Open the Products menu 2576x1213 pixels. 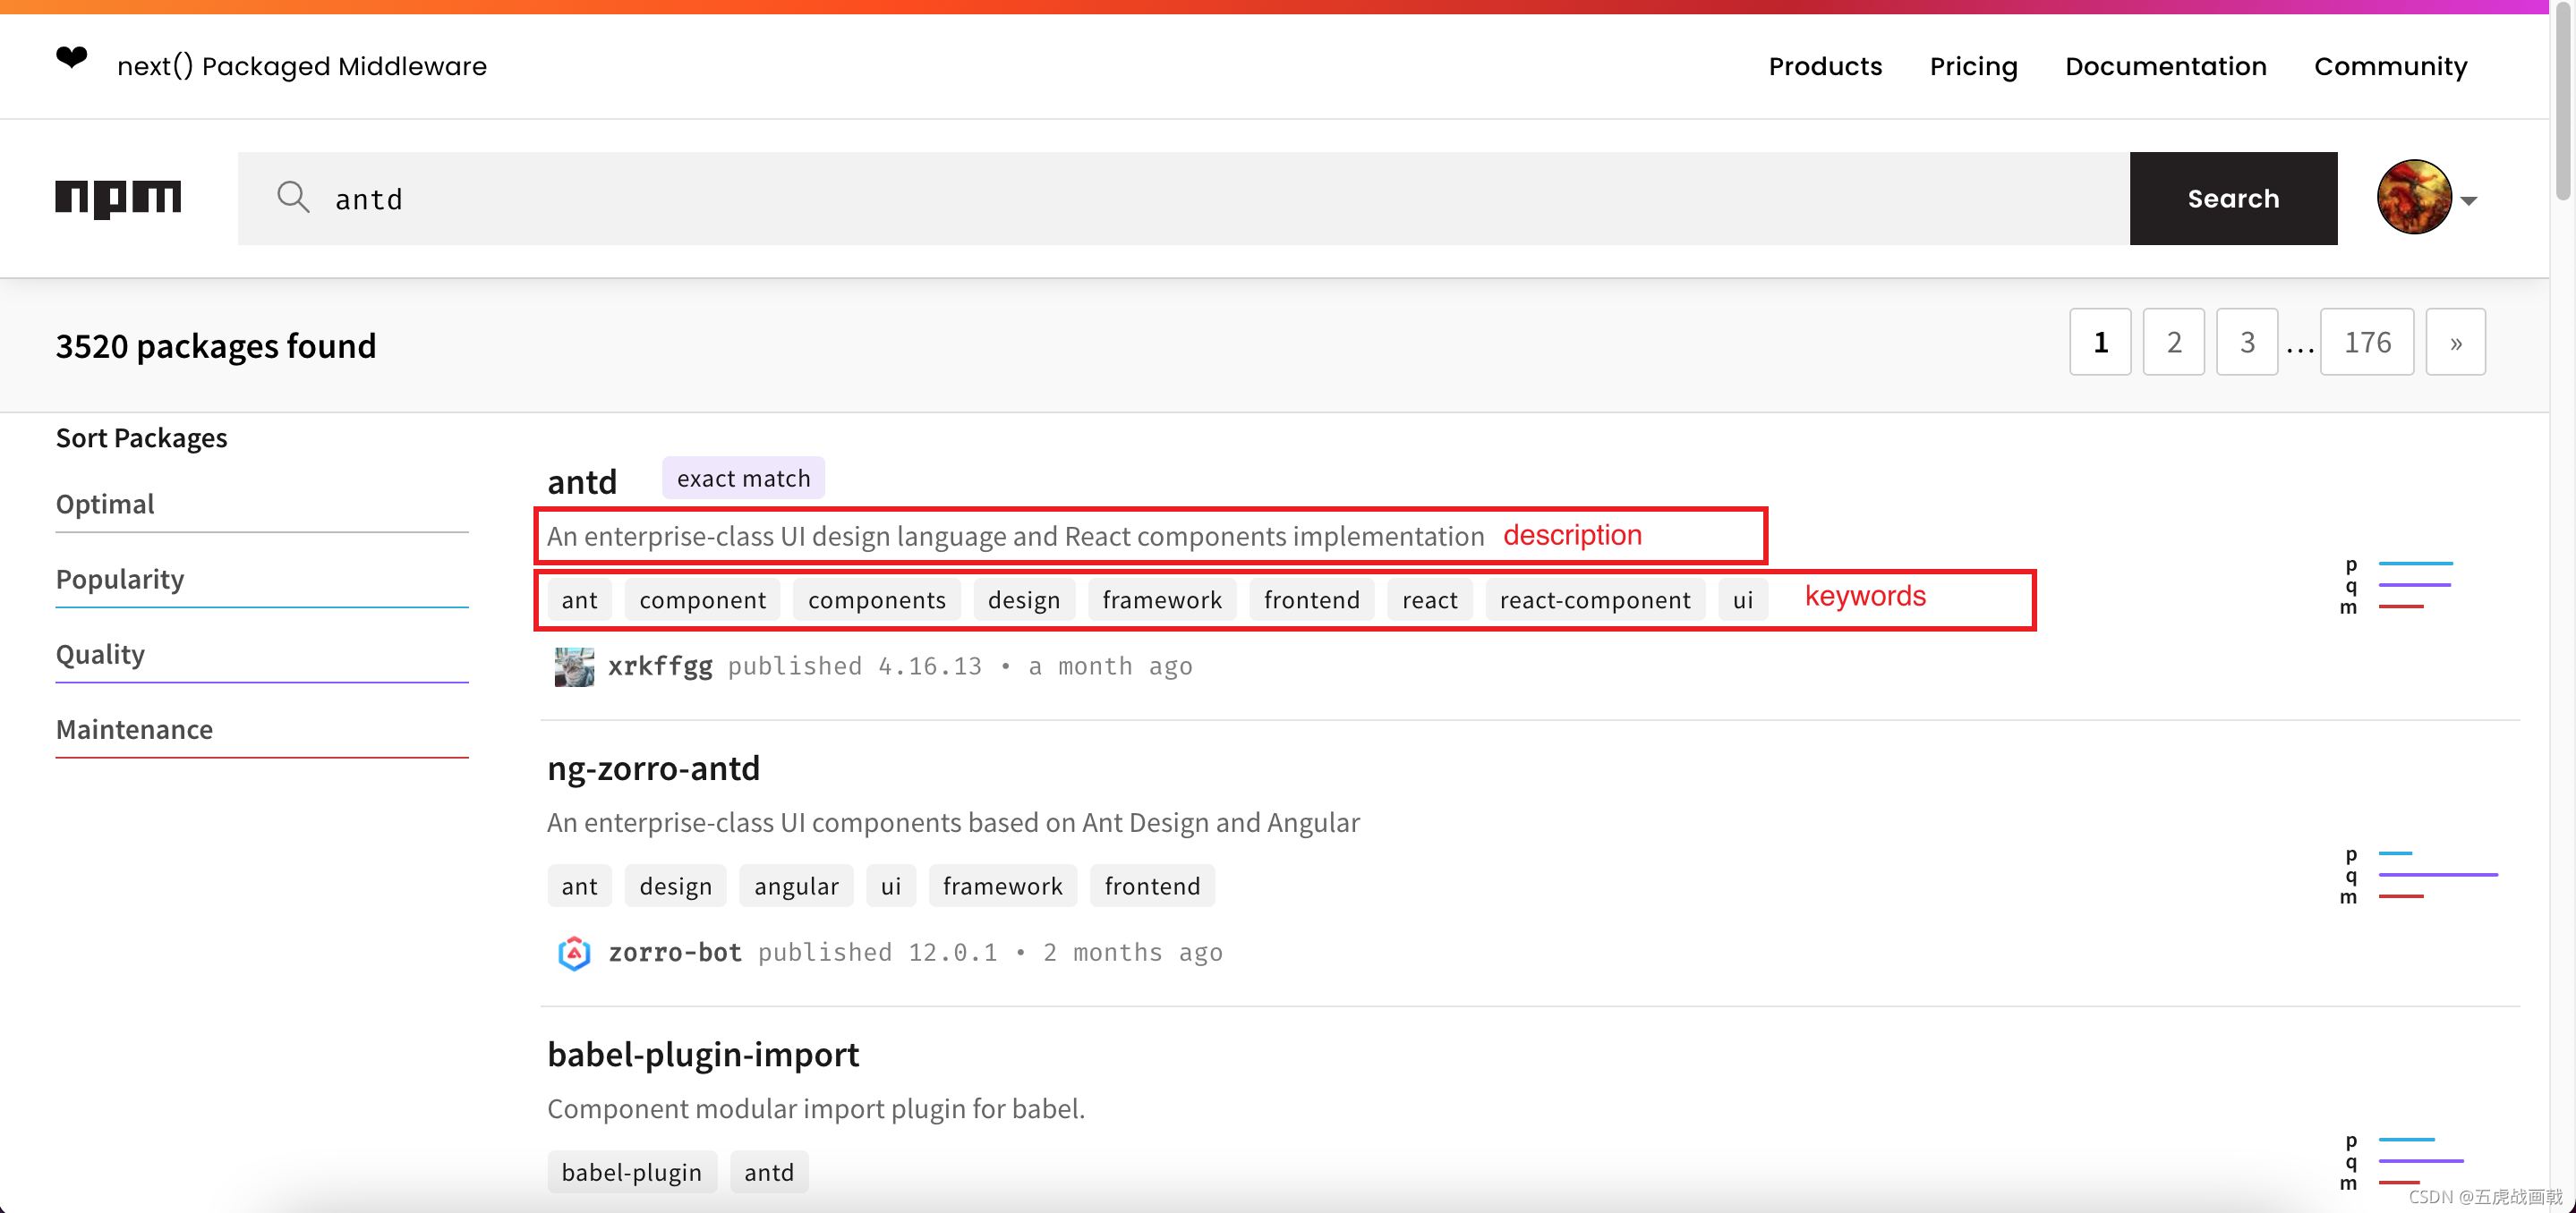click(1824, 66)
